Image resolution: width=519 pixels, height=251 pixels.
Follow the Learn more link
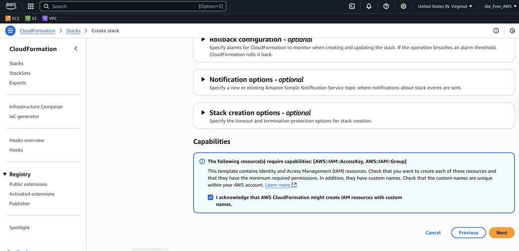click(x=278, y=185)
